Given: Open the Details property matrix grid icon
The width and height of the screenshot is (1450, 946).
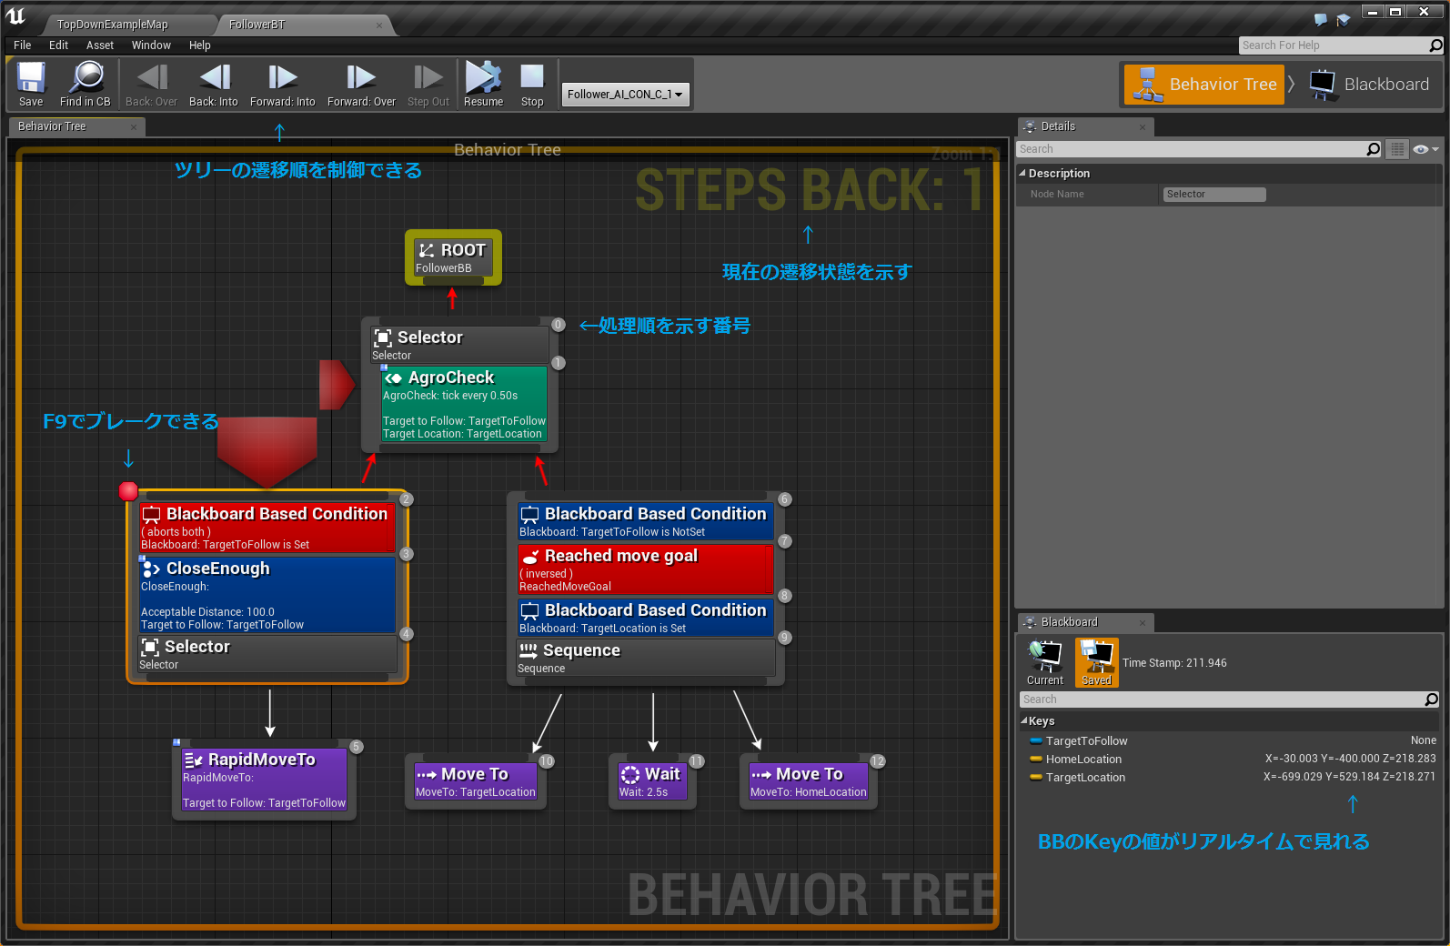Looking at the screenshot, I should point(1398,149).
